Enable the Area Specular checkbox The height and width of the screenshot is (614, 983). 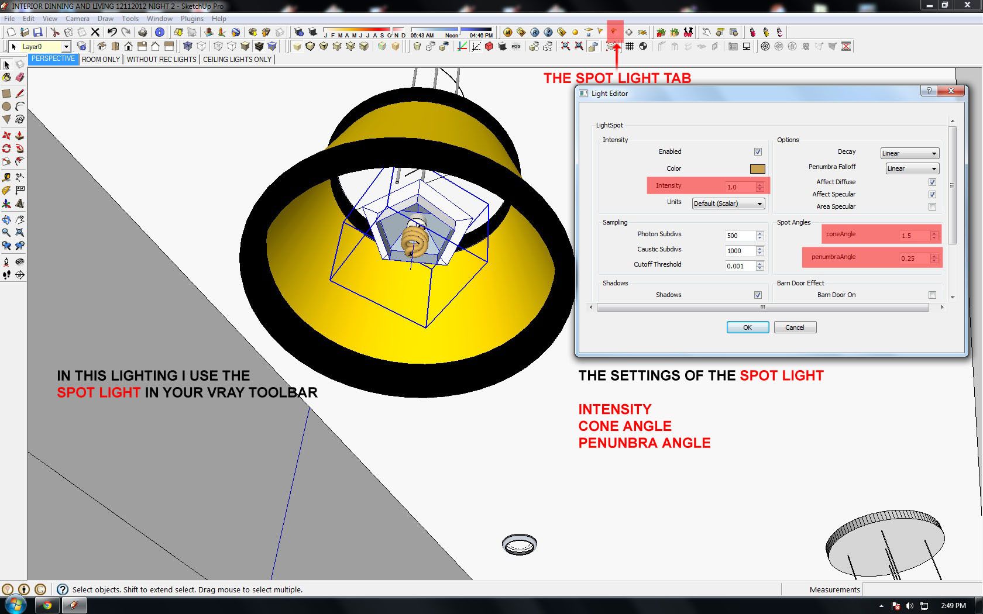coord(932,206)
